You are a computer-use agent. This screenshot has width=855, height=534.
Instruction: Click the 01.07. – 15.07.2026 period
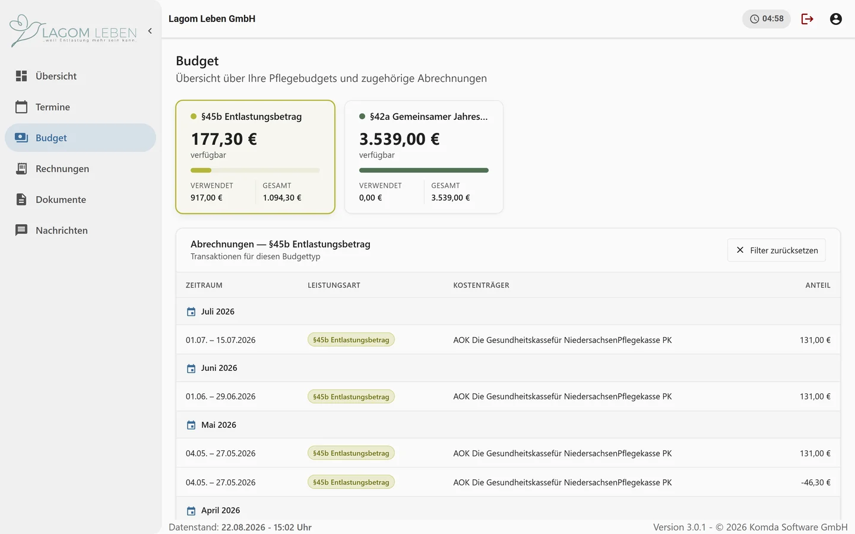[x=220, y=340]
